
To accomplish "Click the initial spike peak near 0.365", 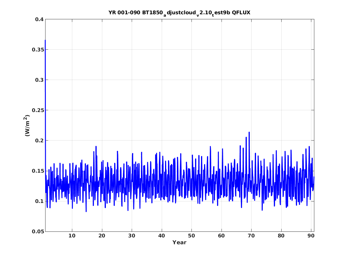I will click(45, 40).
